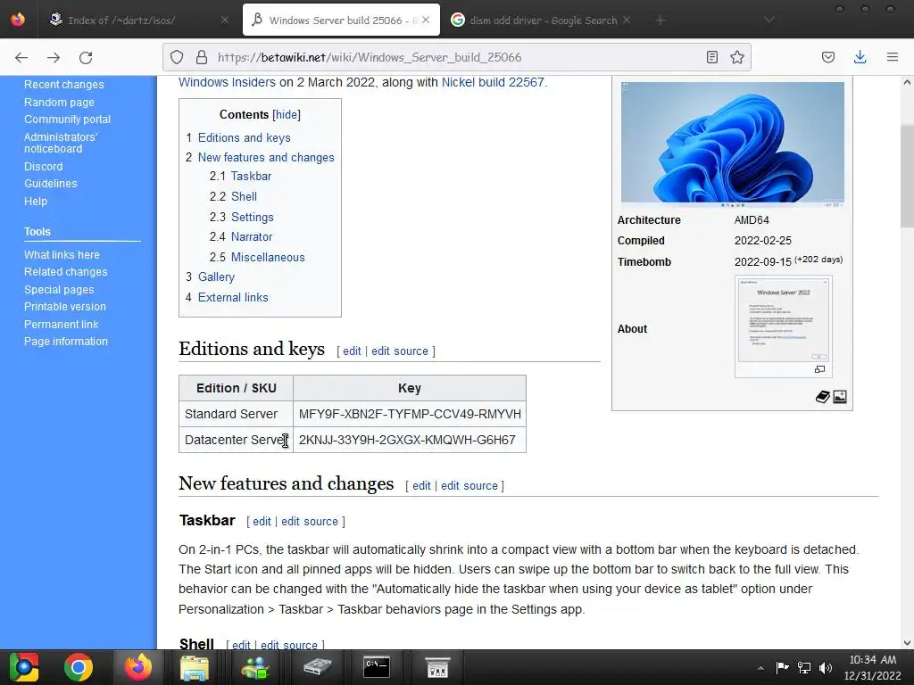Screen dimensions: 914x685
Task: Close the Windows Server build 25066 tab
Action: pyautogui.click(x=426, y=20)
